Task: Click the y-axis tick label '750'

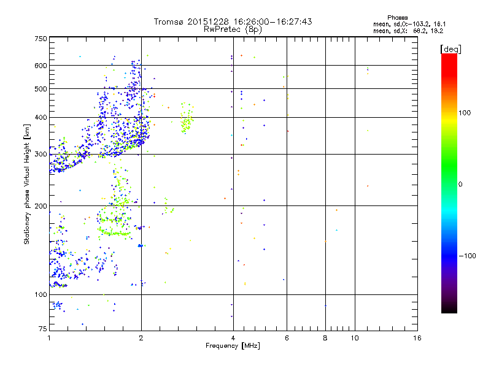Action: [x=41, y=39]
